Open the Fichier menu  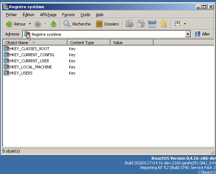(11, 15)
